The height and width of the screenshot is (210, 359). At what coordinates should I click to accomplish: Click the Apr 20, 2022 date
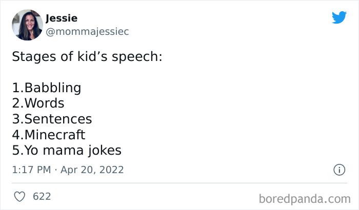click(93, 170)
